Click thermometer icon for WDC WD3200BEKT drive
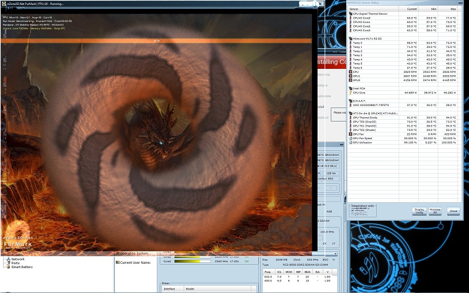 click(351, 105)
